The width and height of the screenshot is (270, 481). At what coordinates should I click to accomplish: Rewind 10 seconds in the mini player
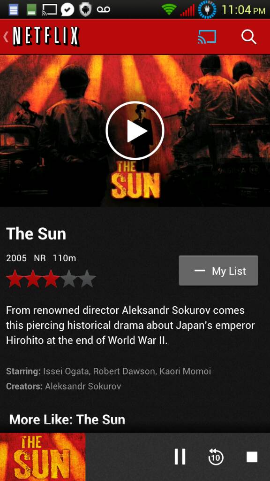pyautogui.click(x=216, y=457)
